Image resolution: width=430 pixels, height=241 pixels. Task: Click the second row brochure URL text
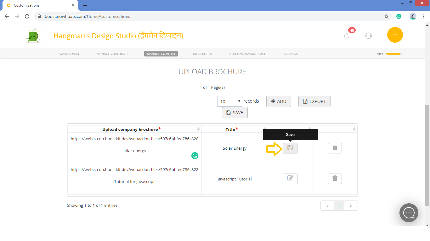[x=134, y=169]
